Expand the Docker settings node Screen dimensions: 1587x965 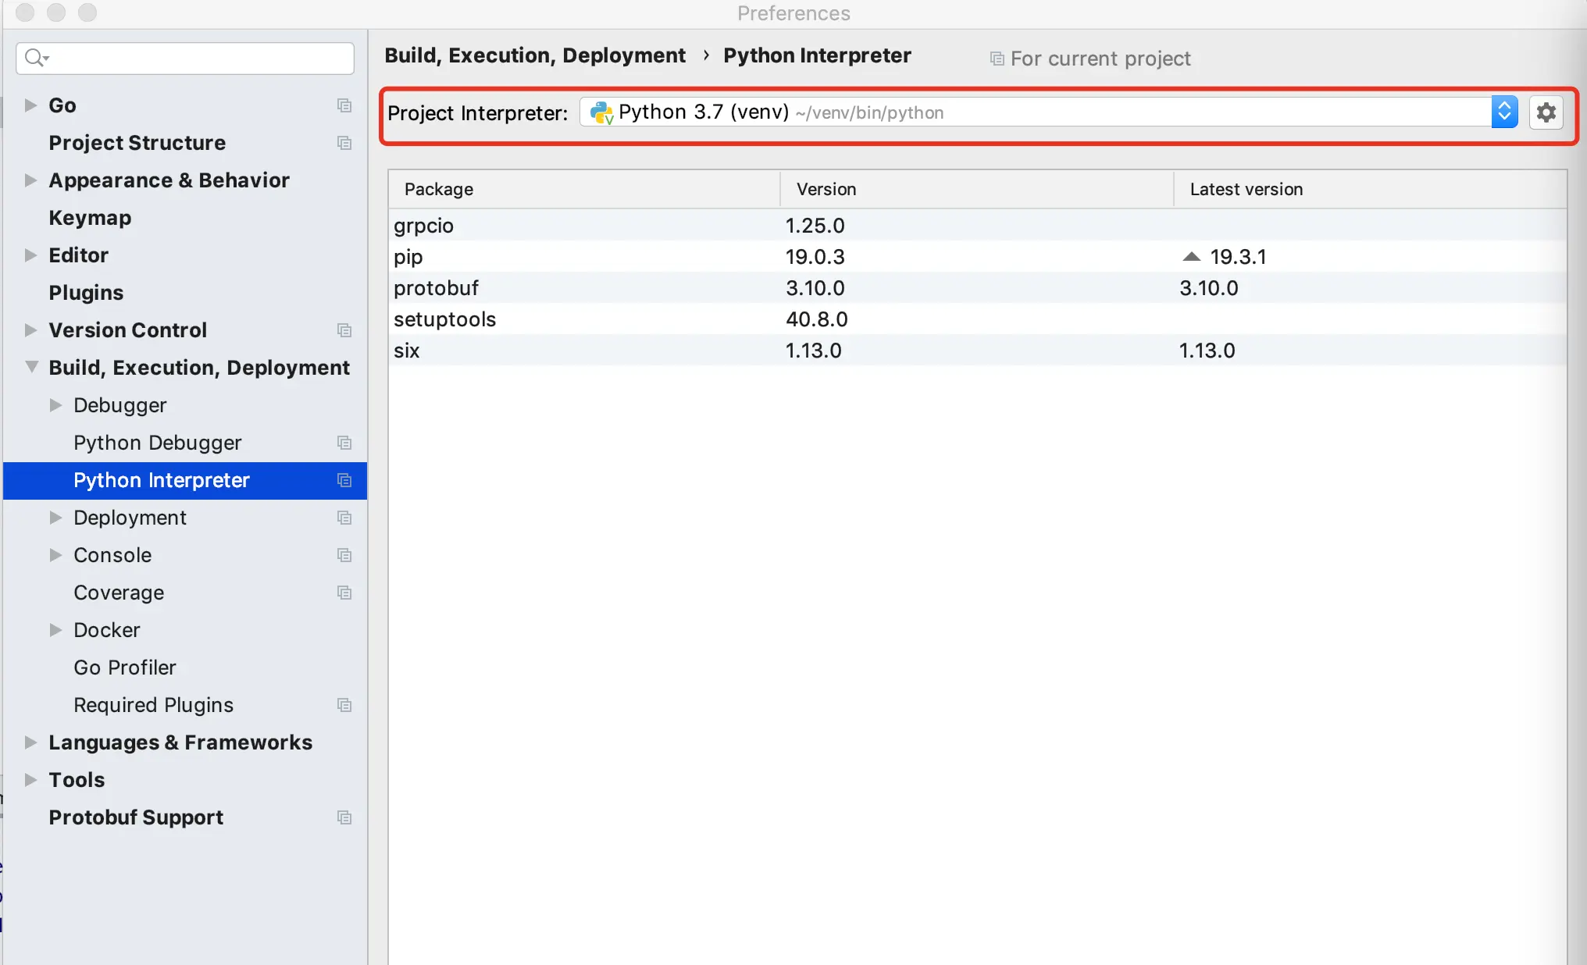pyautogui.click(x=55, y=630)
